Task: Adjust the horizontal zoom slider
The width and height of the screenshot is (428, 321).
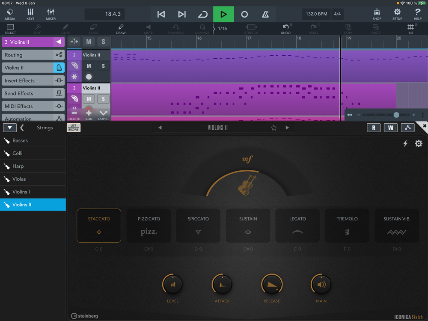Action: [x=396, y=115]
